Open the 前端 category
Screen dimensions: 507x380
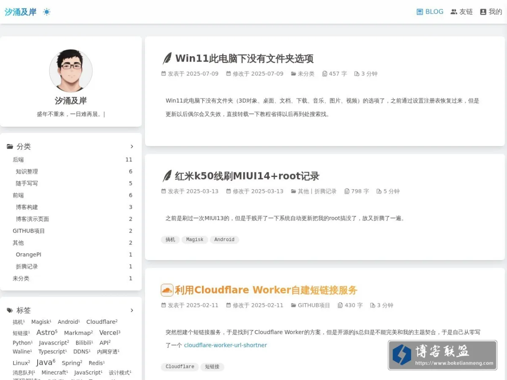point(18,195)
